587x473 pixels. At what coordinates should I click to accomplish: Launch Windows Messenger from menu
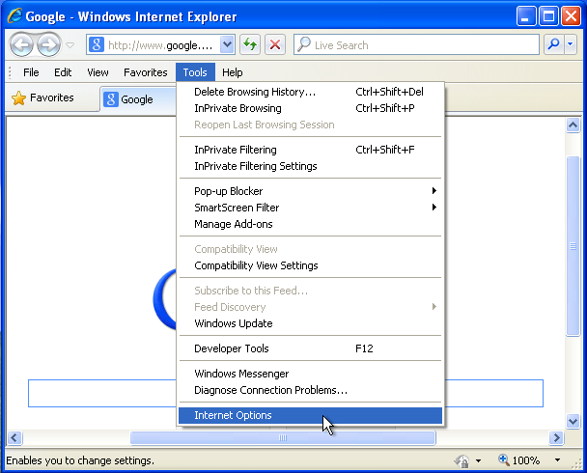(310, 374)
